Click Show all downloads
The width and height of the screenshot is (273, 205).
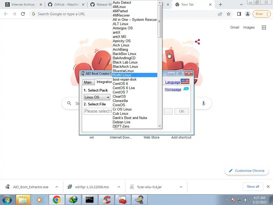[253, 187]
